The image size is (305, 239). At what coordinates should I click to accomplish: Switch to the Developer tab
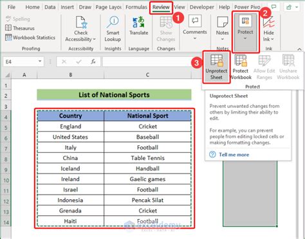pyautogui.click(x=201, y=7)
